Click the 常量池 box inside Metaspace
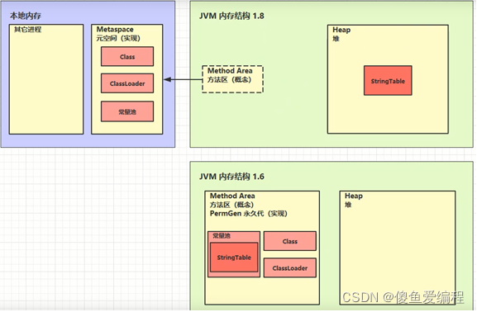477x312 pixels. tap(127, 111)
